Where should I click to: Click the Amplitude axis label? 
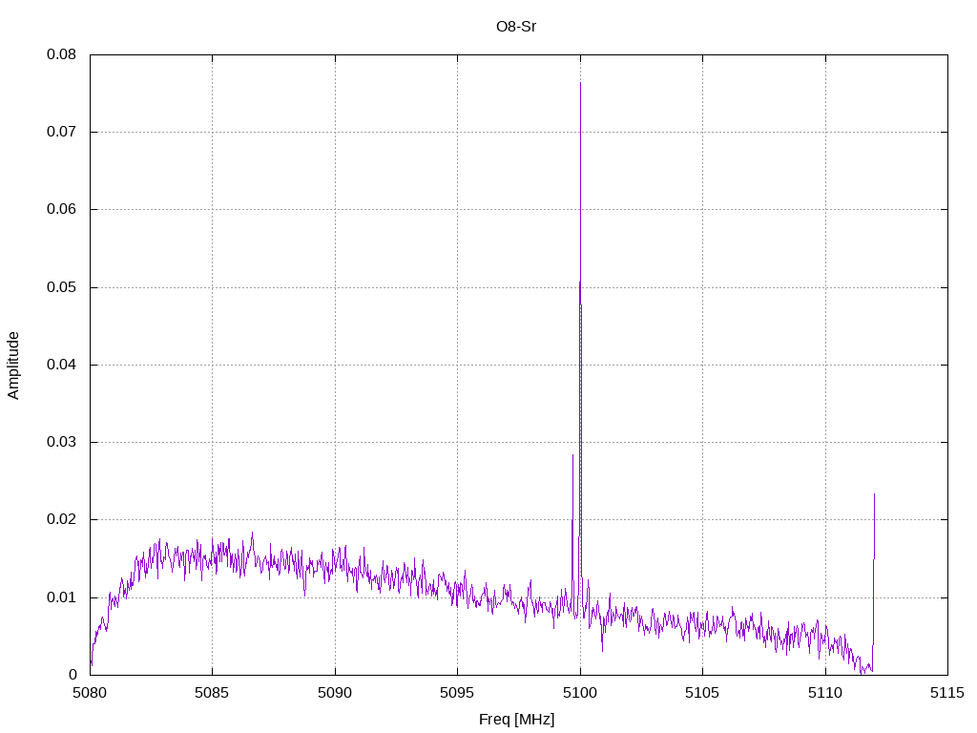pos(13,366)
